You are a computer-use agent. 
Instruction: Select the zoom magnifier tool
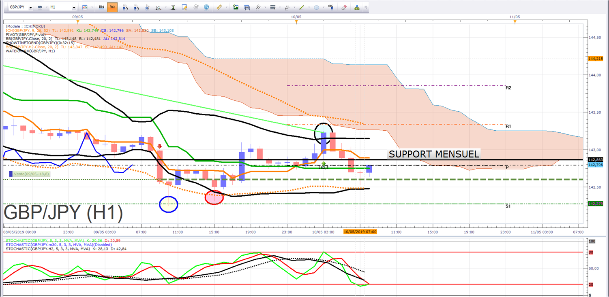pyautogui.click(x=159, y=7)
